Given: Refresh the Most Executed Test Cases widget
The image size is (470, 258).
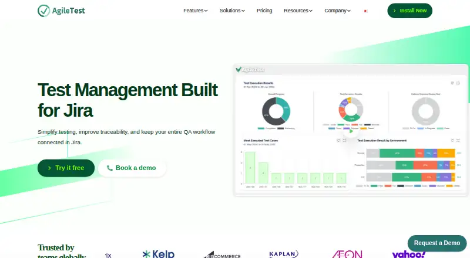Looking at the screenshot, I should pos(338,140).
